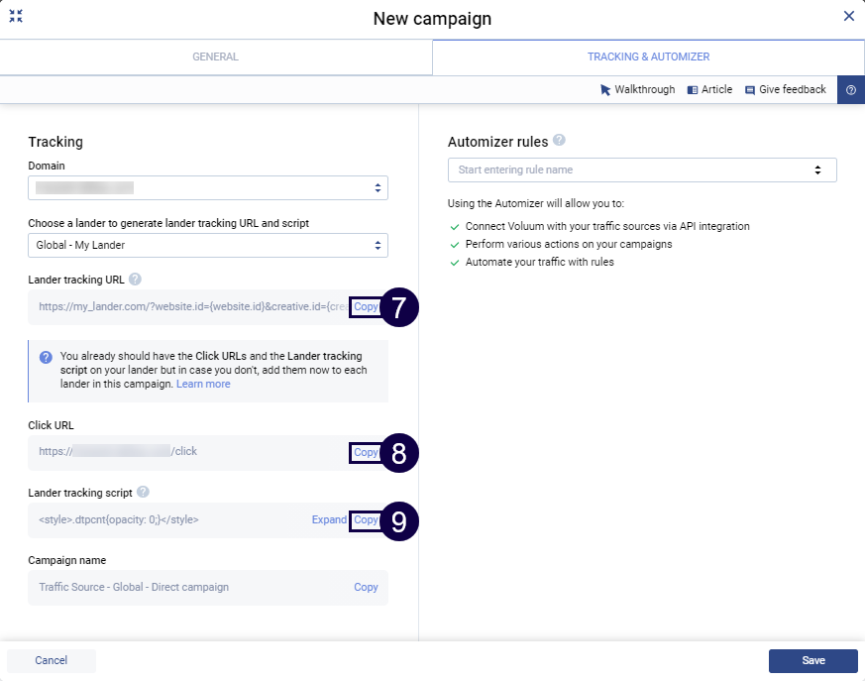Open the Domain dropdown
The image size is (865, 681).
point(208,187)
